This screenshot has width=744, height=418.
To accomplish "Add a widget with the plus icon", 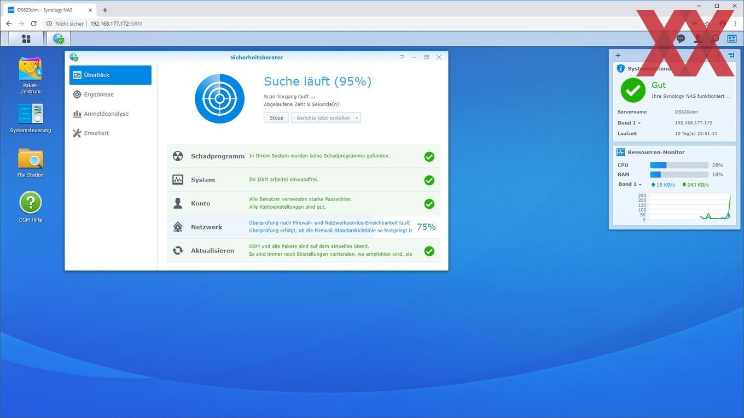I will (x=618, y=55).
